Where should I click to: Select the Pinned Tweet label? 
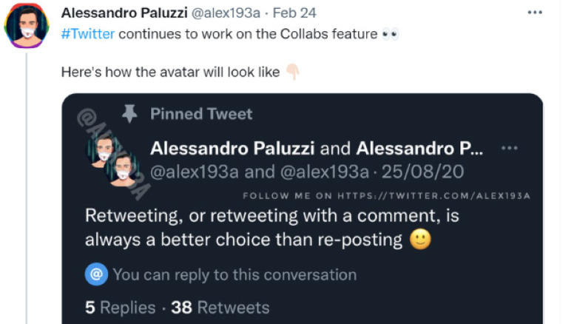tap(201, 114)
